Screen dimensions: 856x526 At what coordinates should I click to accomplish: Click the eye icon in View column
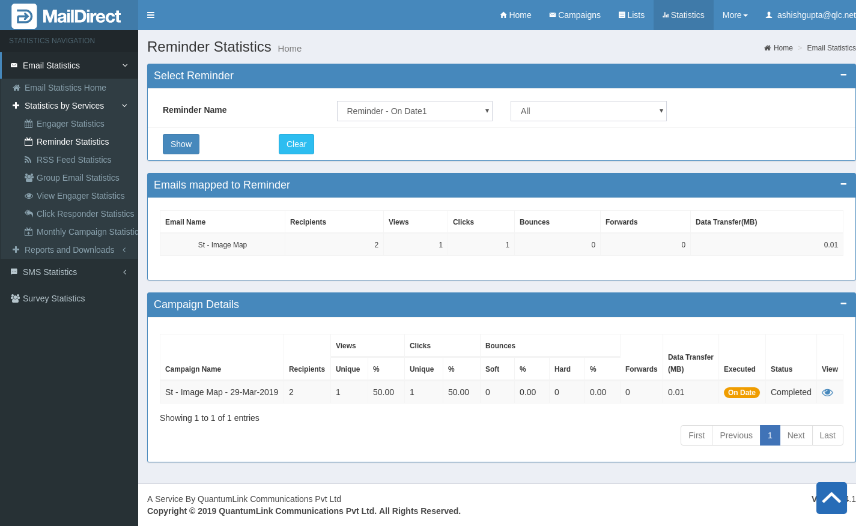(x=827, y=393)
